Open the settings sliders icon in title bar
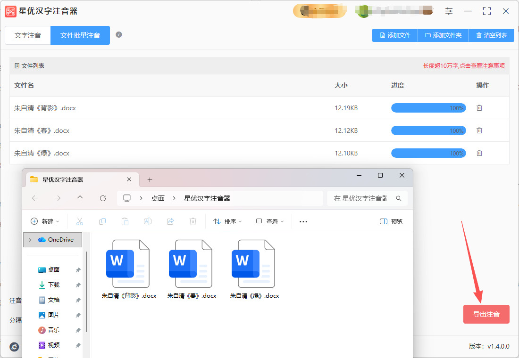The width and height of the screenshot is (519, 358). coord(449,10)
